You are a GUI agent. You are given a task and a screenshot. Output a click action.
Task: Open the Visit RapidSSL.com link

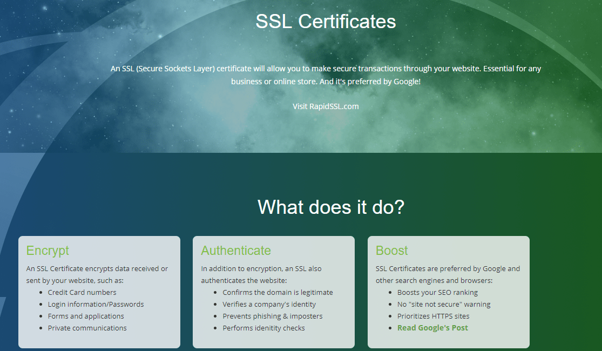pos(326,106)
